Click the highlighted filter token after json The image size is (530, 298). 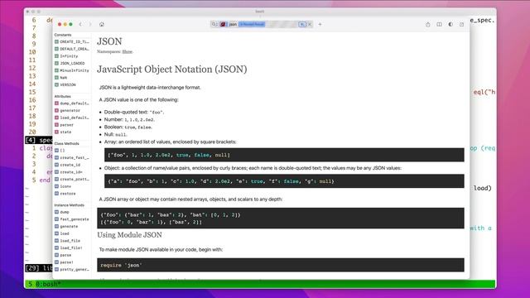(252, 24)
